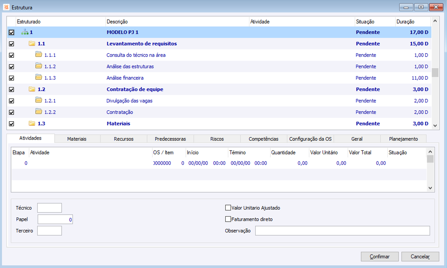Click the '0000000' OS cell in activities grid
This screenshot has height=268, width=447.
tap(162, 163)
